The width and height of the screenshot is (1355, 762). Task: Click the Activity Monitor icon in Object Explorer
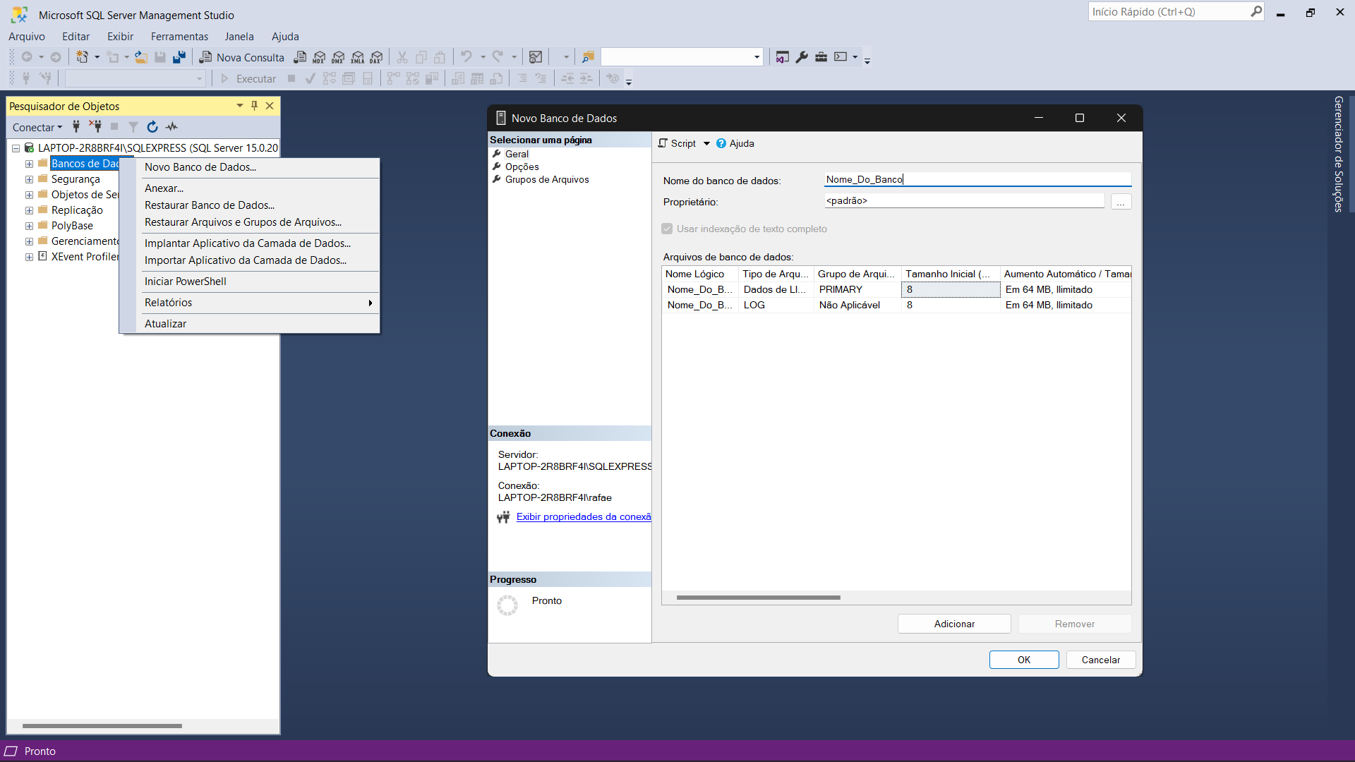pyautogui.click(x=171, y=127)
